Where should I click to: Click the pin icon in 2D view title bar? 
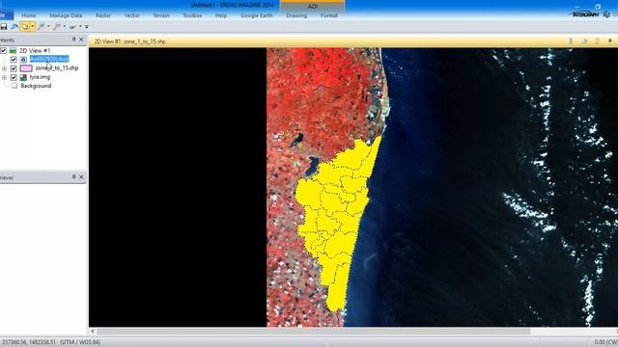point(609,40)
